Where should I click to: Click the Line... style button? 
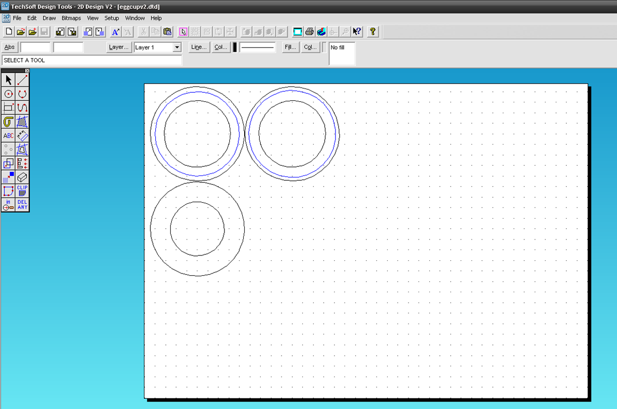tap(198, 47)
